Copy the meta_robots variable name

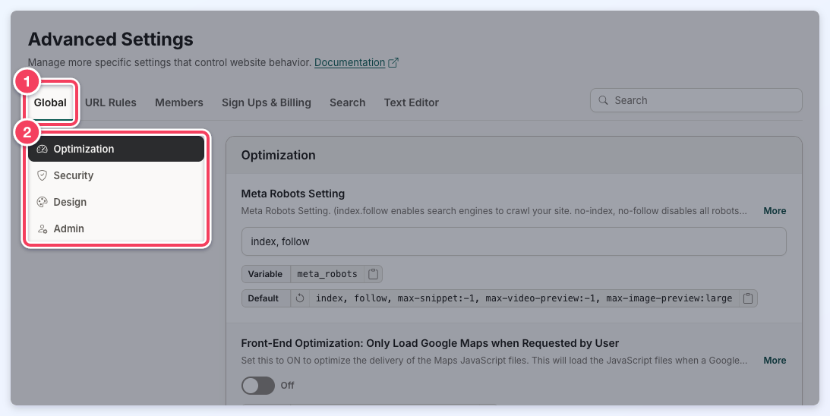(373, 274)
